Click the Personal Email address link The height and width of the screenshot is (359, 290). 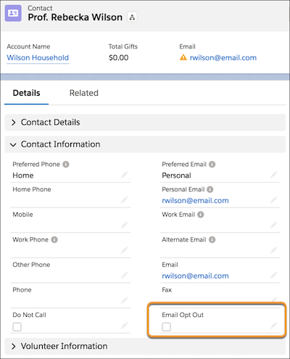tap(195, 200)
